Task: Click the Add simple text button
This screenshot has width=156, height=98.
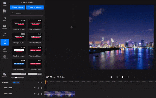Action: pos(35,7)
